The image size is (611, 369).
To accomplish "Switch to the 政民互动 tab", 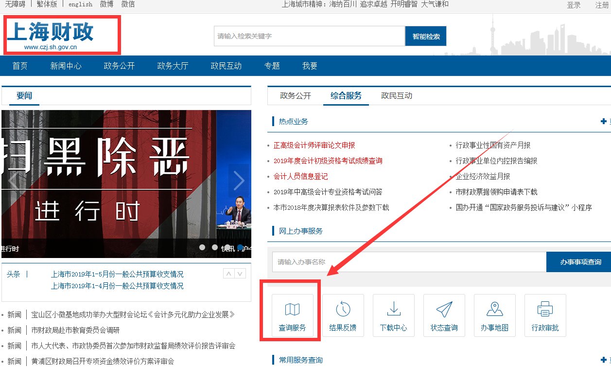I will [395, 96].
